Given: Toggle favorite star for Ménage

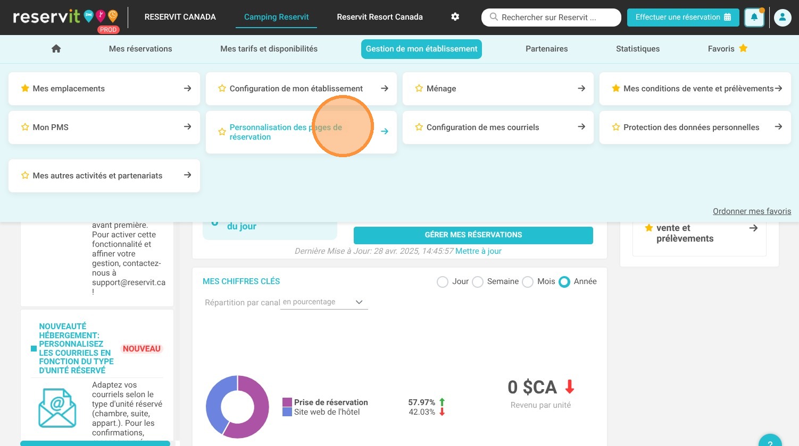Looking at the screenshot, I should click(419, 88).
